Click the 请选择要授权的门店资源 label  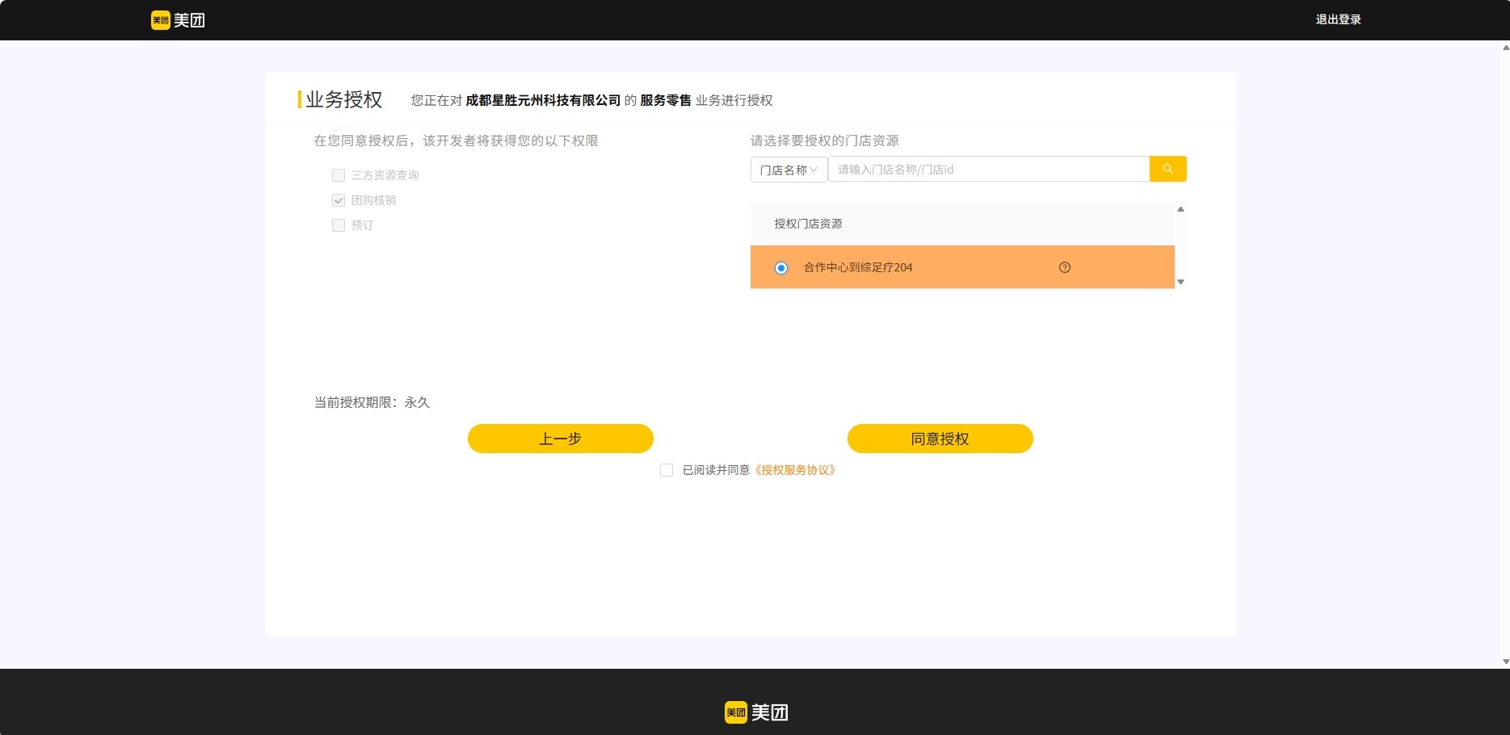tap(824, 141)
